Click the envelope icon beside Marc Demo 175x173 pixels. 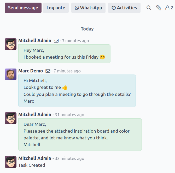48,71
